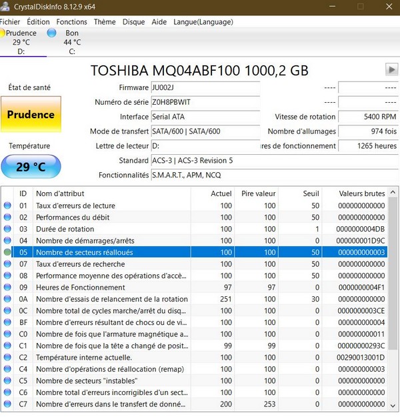
Task: Click the power-on count 974 fois
Action: (x=368, y=131)
